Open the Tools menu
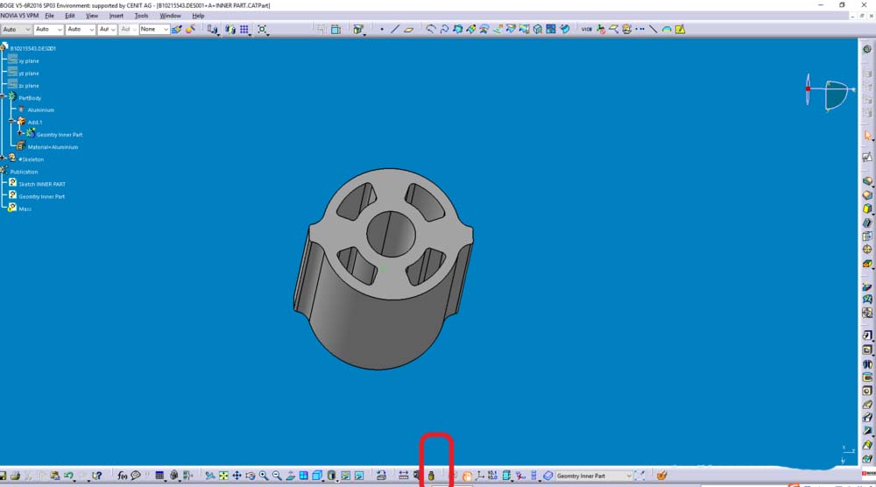Viewport: 876px width, 487px height. pyautogui.click(x=141, y=16)
